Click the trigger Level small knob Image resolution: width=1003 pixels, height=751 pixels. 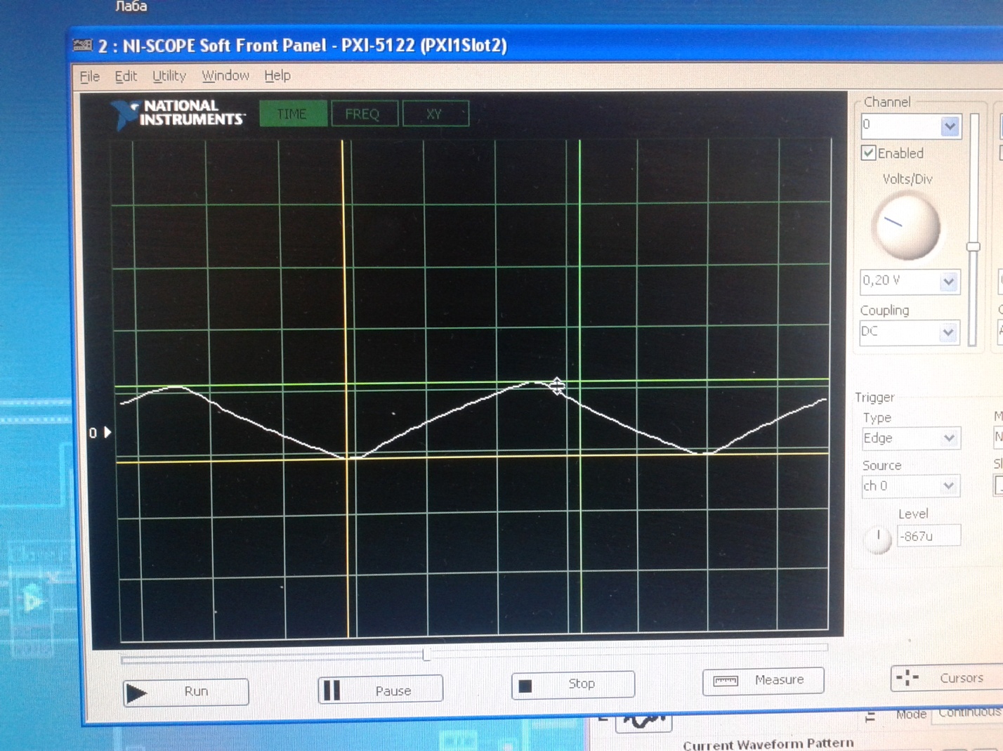tap(877, 539)
